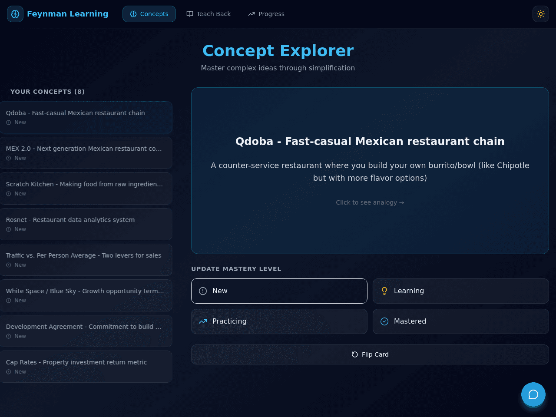Click the flashcard's counter-service restaurant description
Image resolution: width=556 pixels, height=417 pixels.
(x=370, y=172)
